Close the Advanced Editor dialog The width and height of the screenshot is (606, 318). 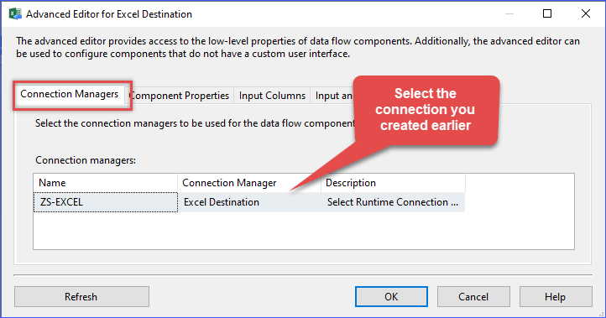pos(586,14)
